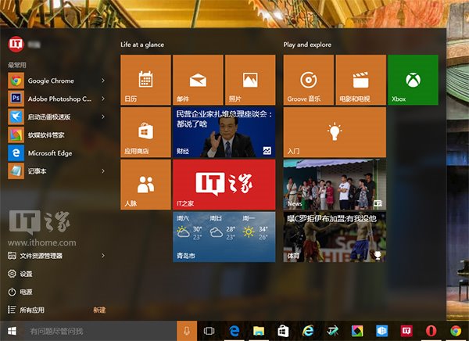Click the Cortana search box

point(100,331)
